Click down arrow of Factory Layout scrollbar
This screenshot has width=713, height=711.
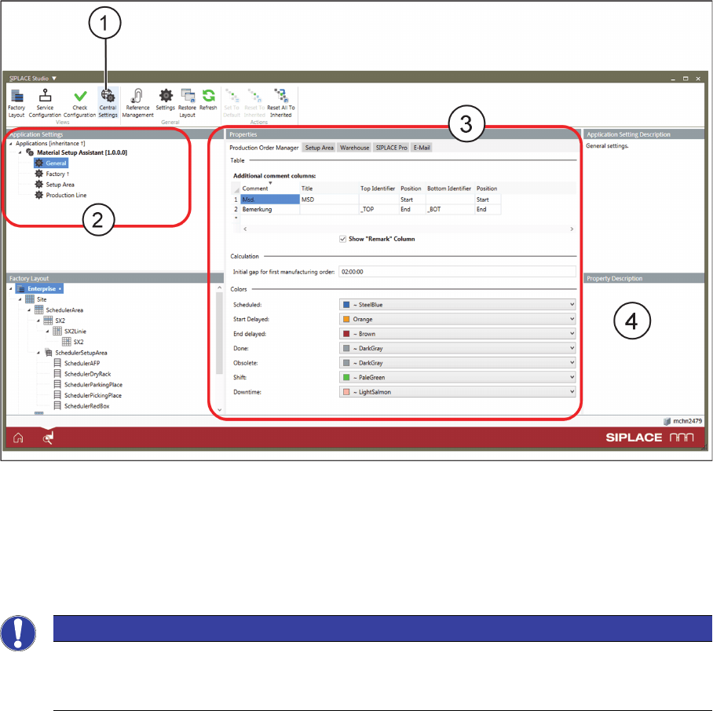tap(220, 410)
